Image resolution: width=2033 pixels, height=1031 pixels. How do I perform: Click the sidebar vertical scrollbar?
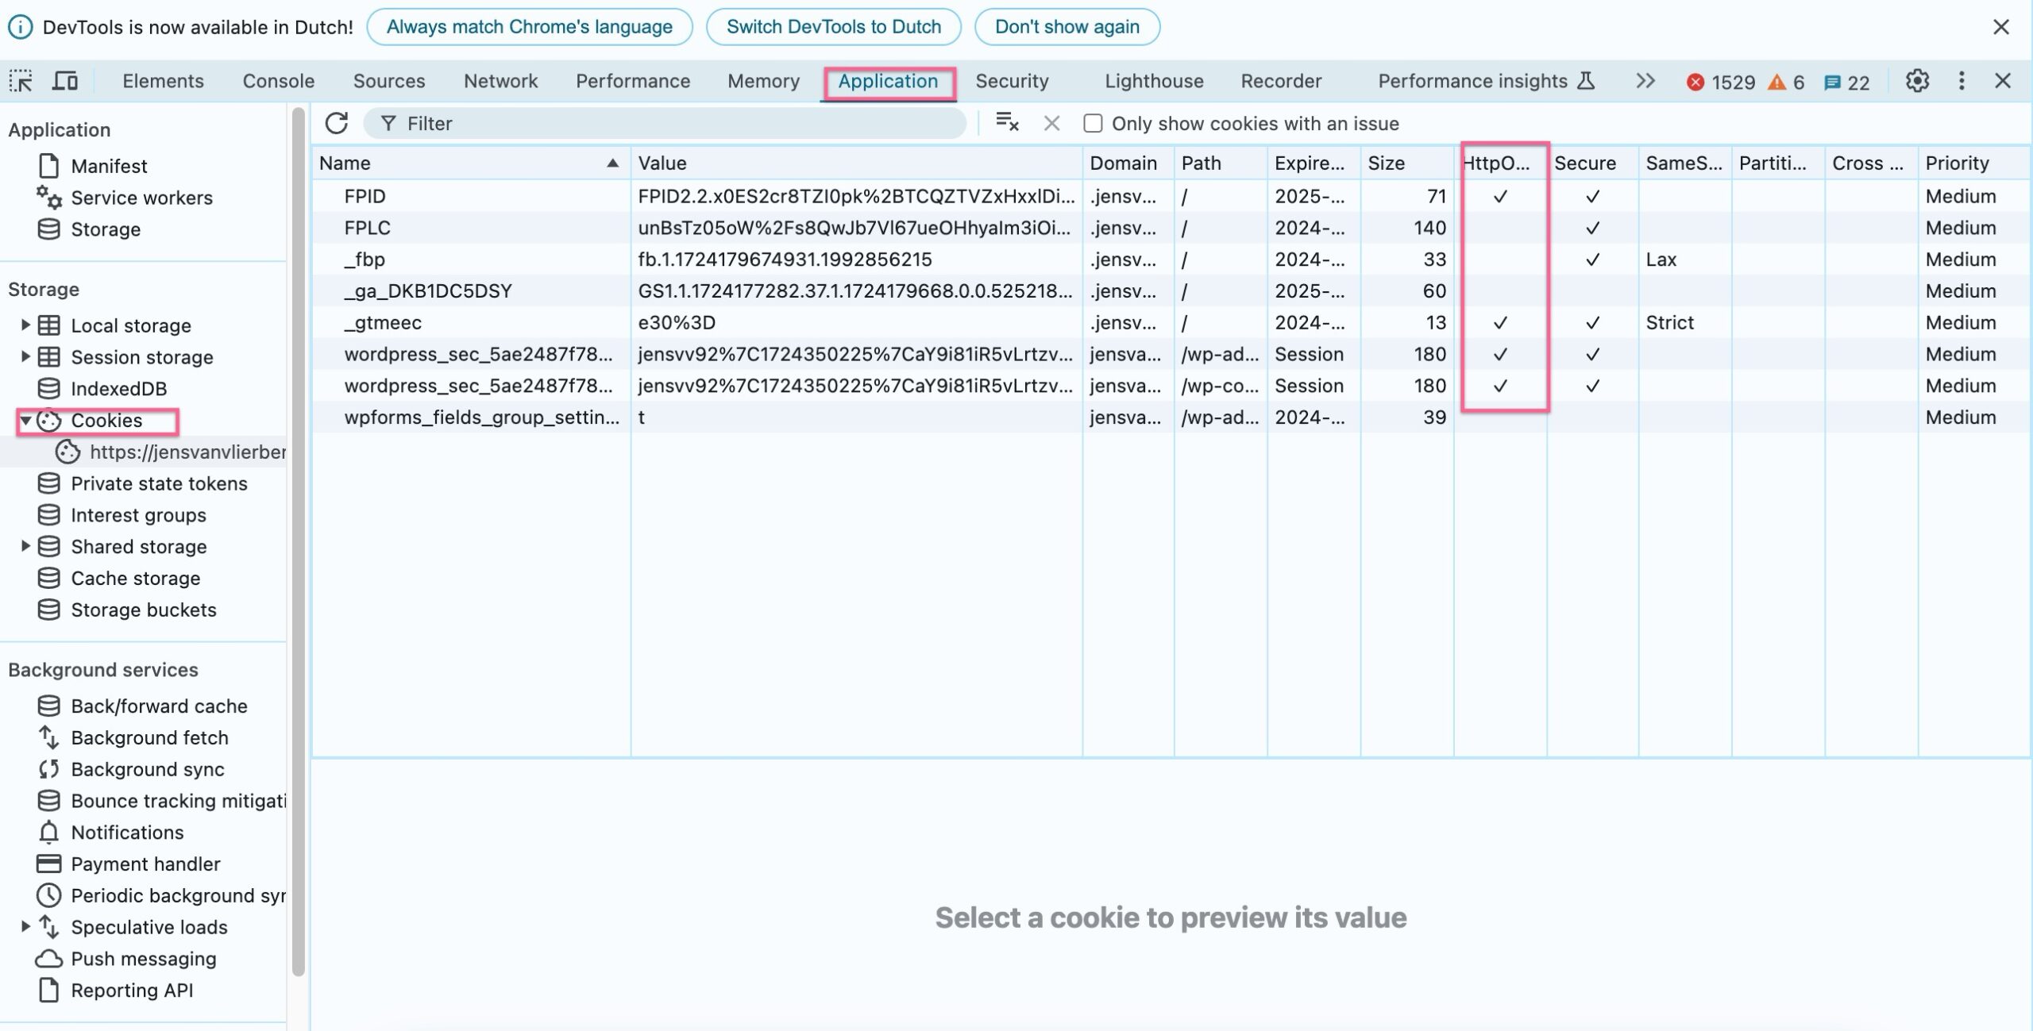(299, 540)
